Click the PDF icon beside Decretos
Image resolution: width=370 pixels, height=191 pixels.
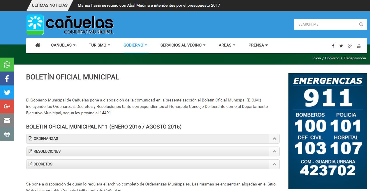(30, 164)
